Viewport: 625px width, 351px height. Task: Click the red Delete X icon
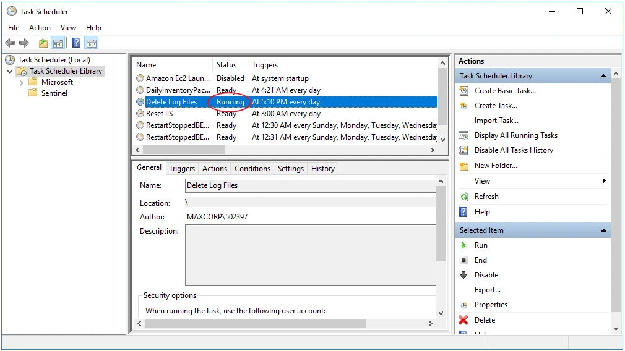[463, 320]
